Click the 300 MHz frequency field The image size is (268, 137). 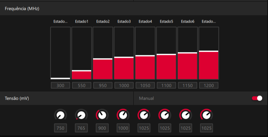point(61,85)
